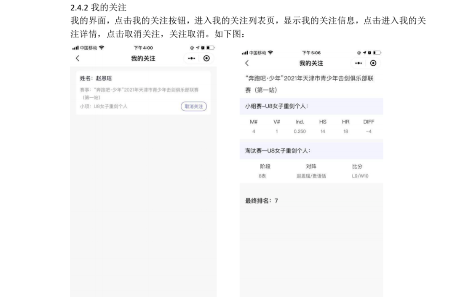Screen dimensions: 455x297
Task: Click the -4 DIFF value
Action: coord(369,131)
